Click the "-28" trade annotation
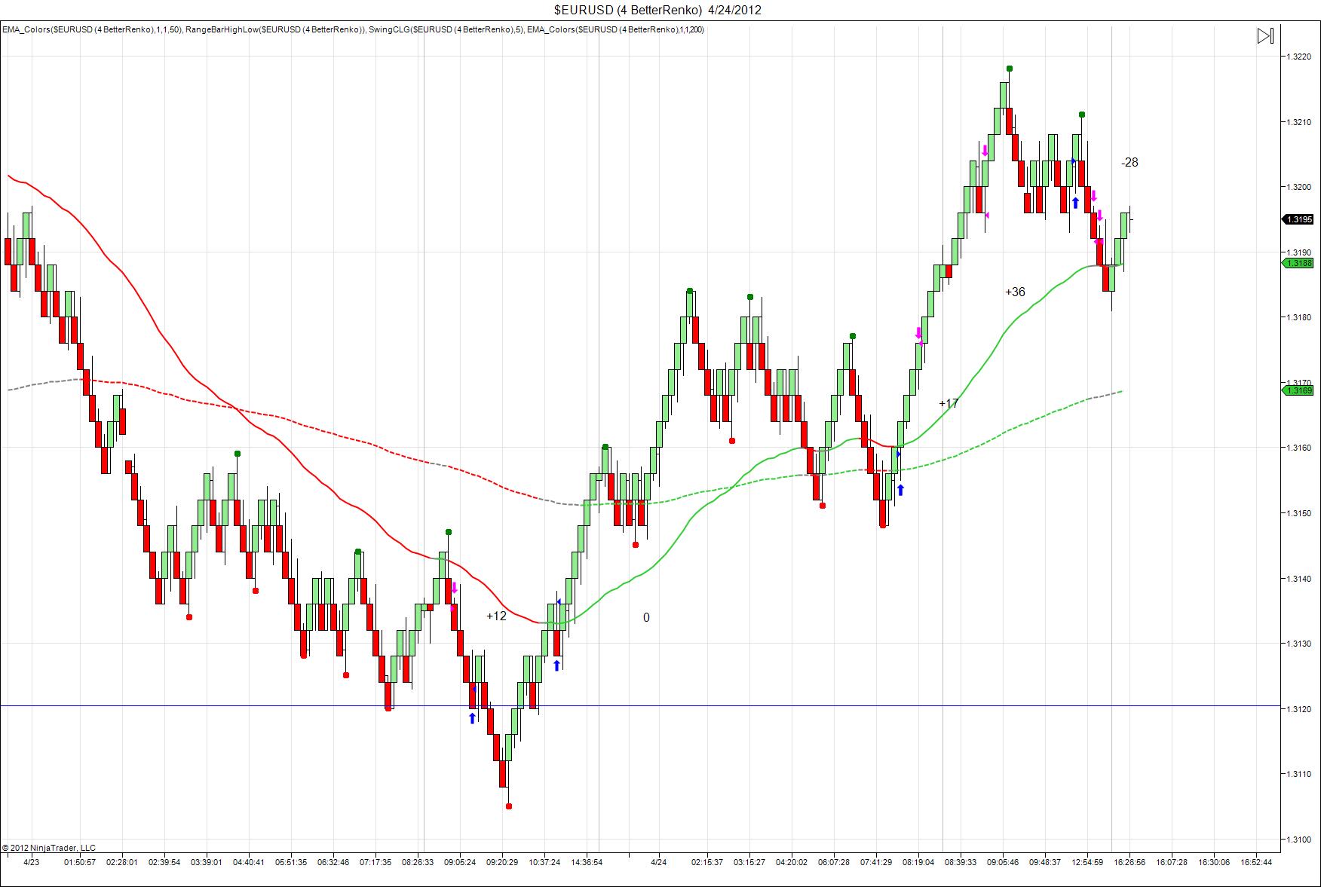Viewport: 1321px width, 887px height. 1129,162
